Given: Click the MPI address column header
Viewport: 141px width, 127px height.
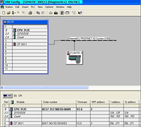Looking at the screenshot, I should pyautogui.click(x=100, y=102).
